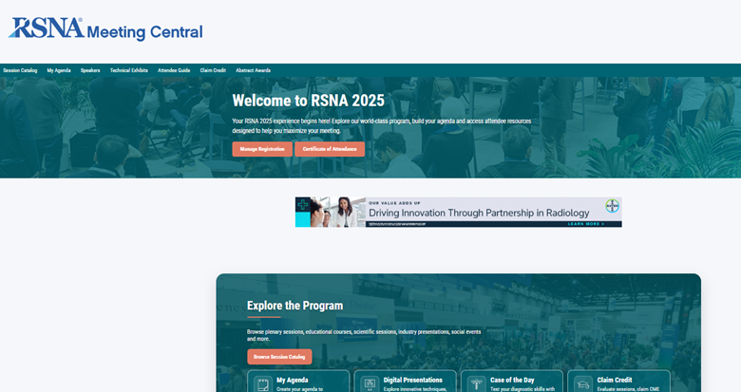The image size is (741, 392).
Task: Open the Attendee Guide menu item
Action: (x=174, y=70)
